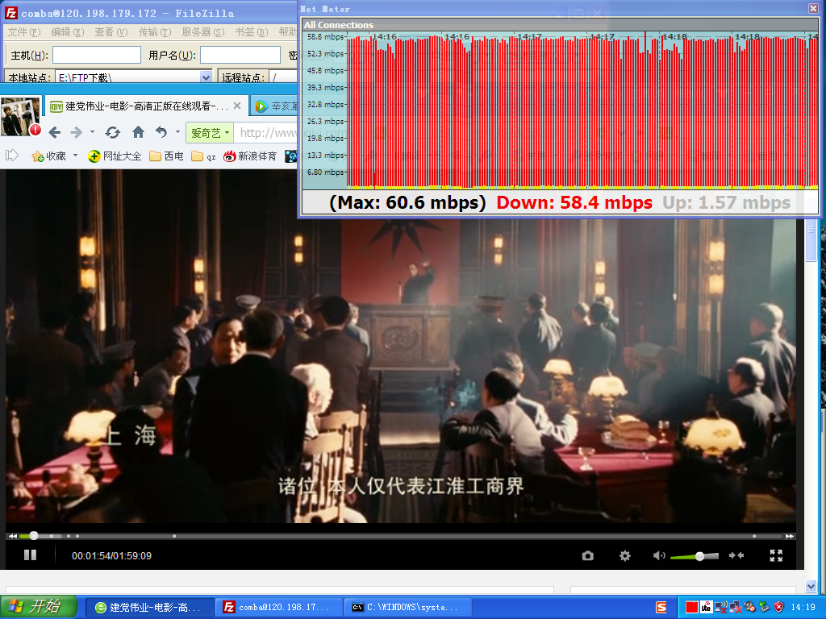
Task: Refresh the browser page
Action: pyautogui.click(x=112, y=132)
